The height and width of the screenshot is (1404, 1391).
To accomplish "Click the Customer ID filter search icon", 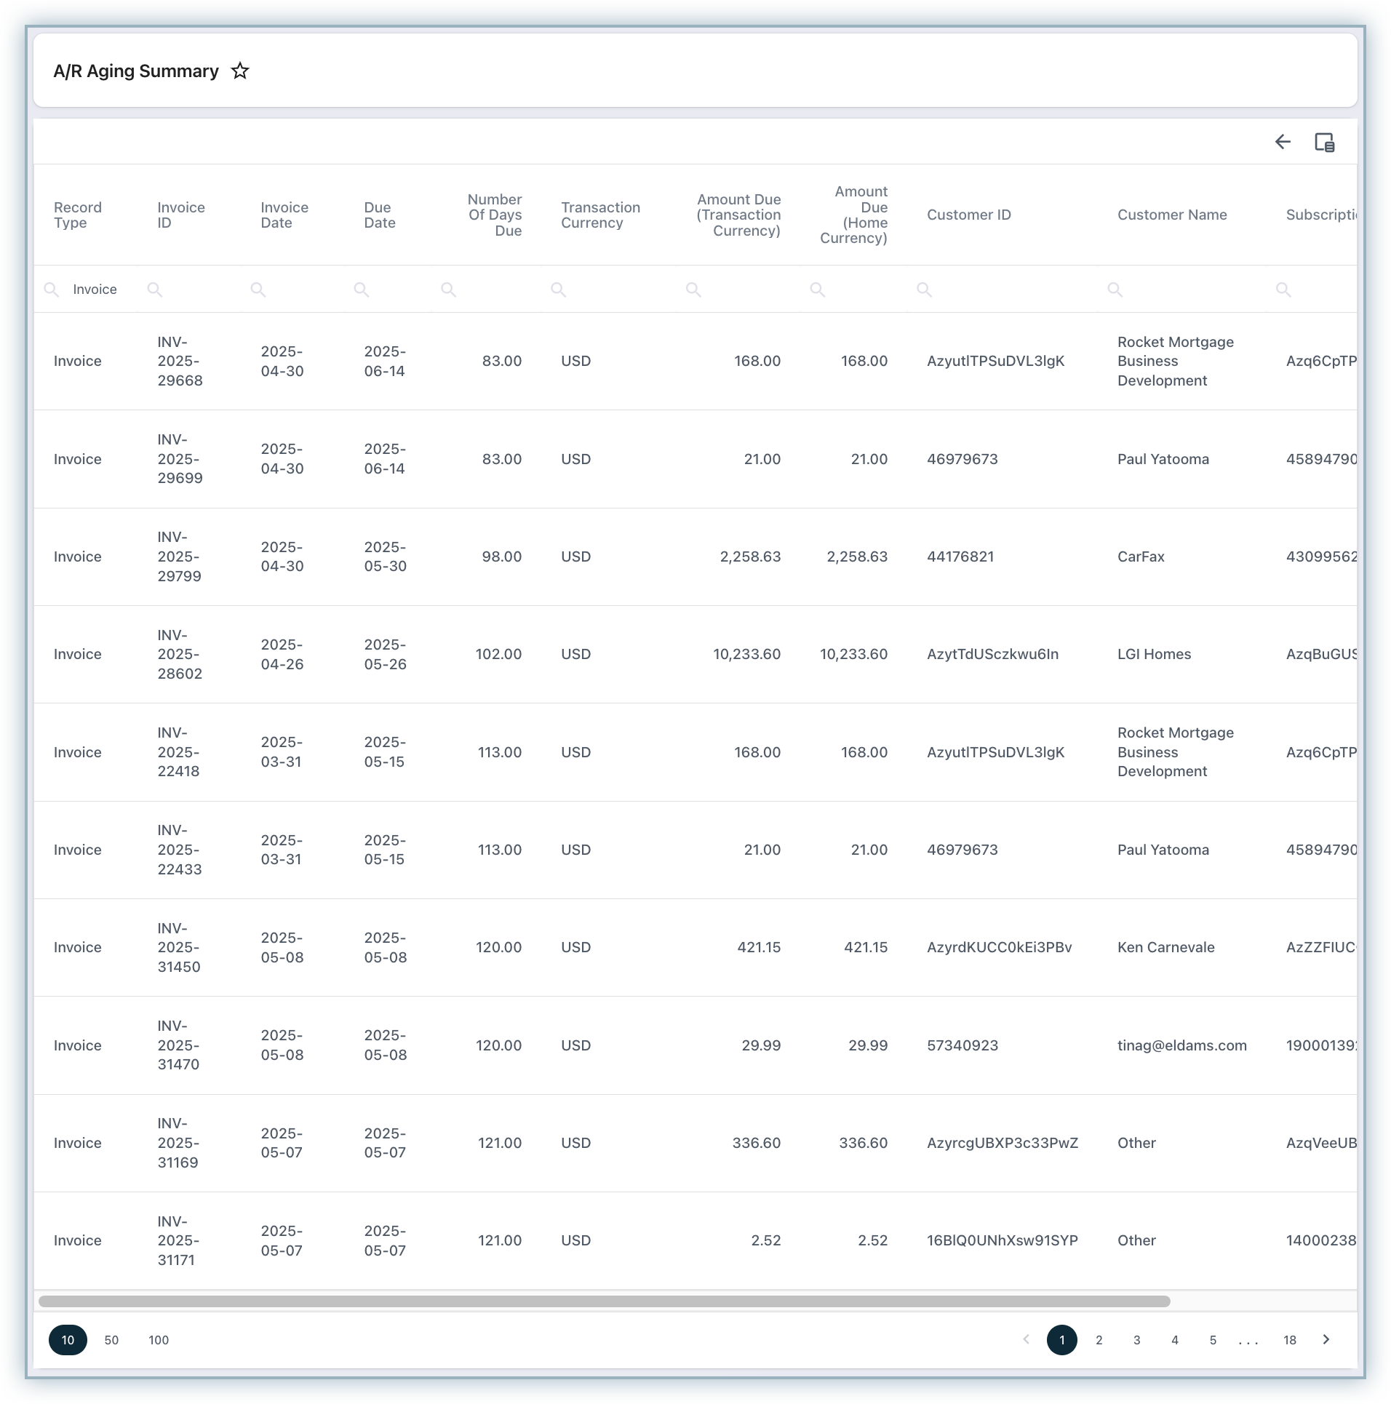I will pos(924,290).
